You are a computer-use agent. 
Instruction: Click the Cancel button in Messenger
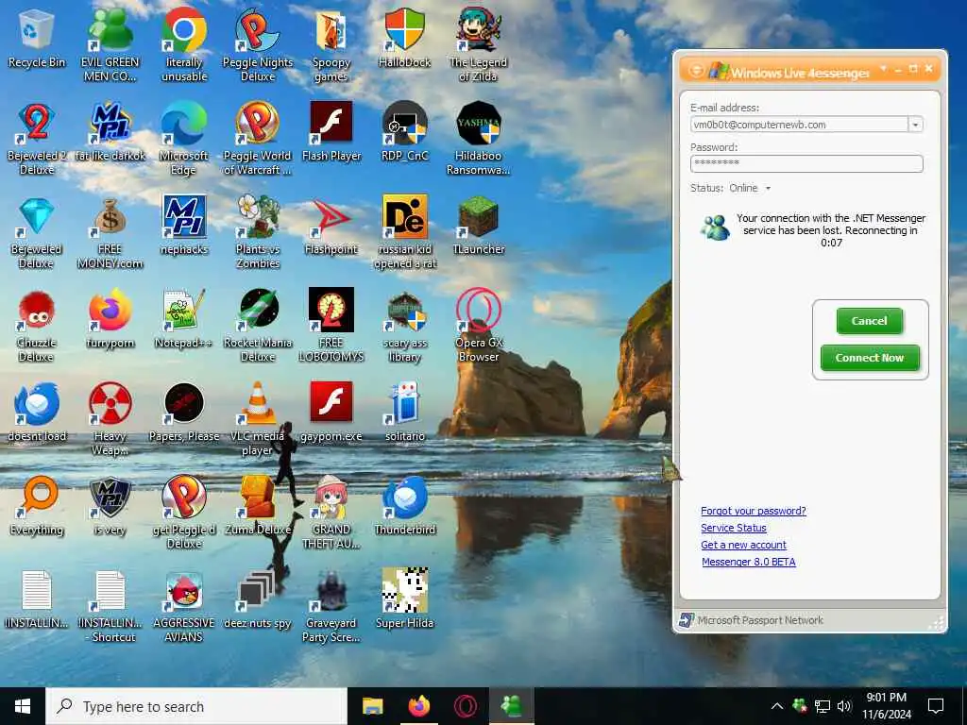[x=869, y=321]
